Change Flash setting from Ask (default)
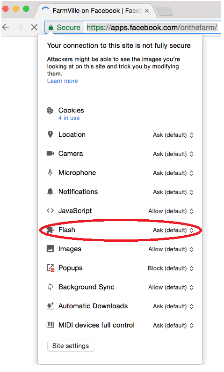 pyautogui.click(x=173, y=230)
